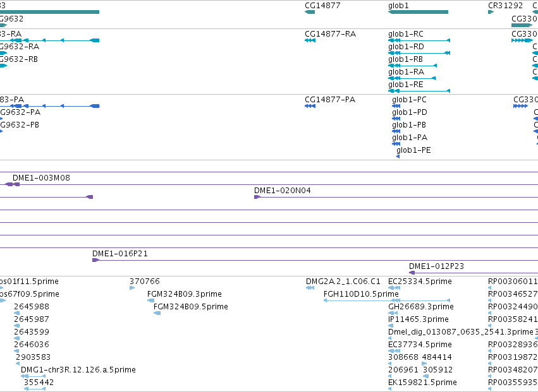538x392 pixels.
Task: Open the feature labeled 2643599
Action: pyautogui.click(x=31, y=333)
